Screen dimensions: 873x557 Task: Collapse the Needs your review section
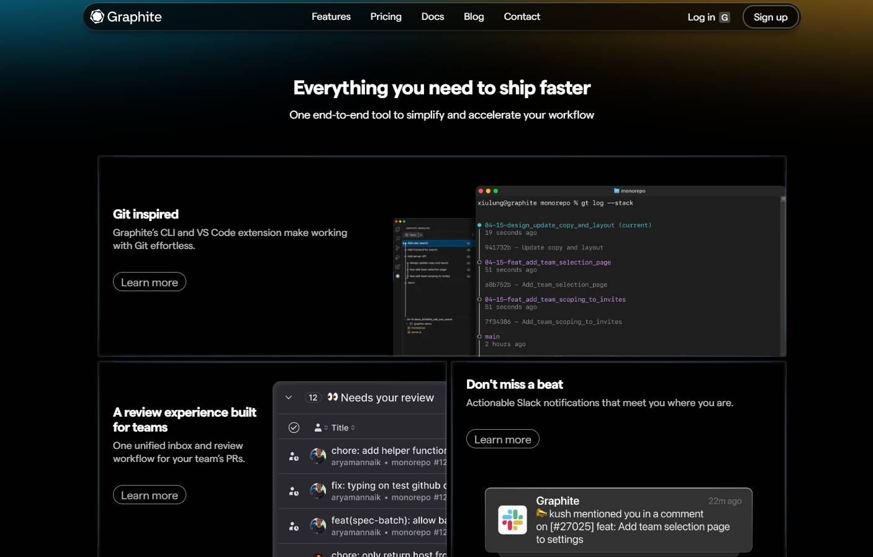(x=288, y=397)
